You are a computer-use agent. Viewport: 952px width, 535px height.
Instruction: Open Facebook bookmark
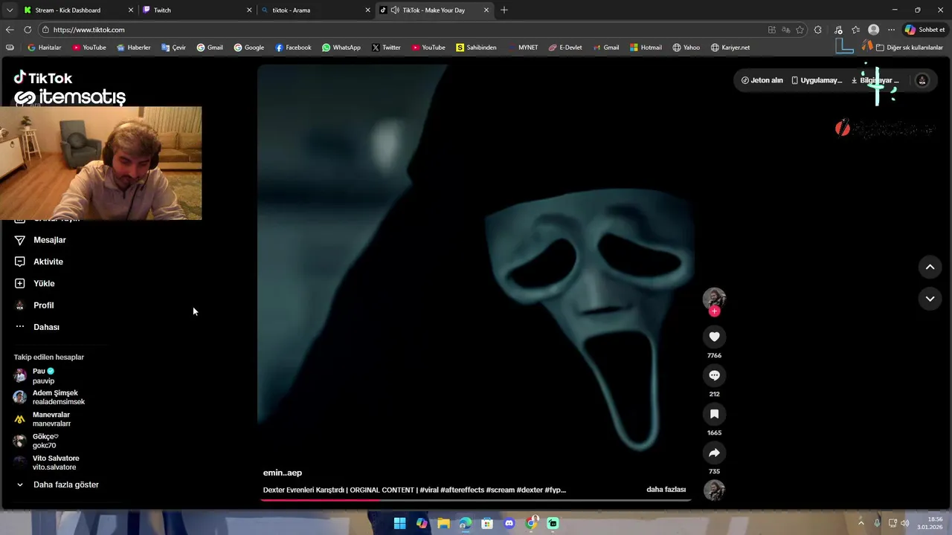pyautogui.click(x=293, y=48)
